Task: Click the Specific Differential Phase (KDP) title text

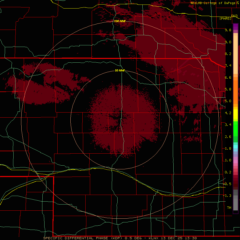Action: 83,238
